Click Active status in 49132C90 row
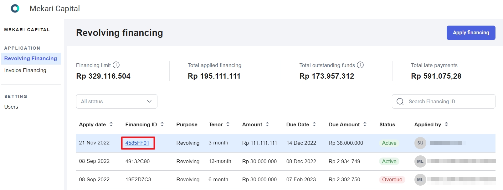 pos(389,161)
